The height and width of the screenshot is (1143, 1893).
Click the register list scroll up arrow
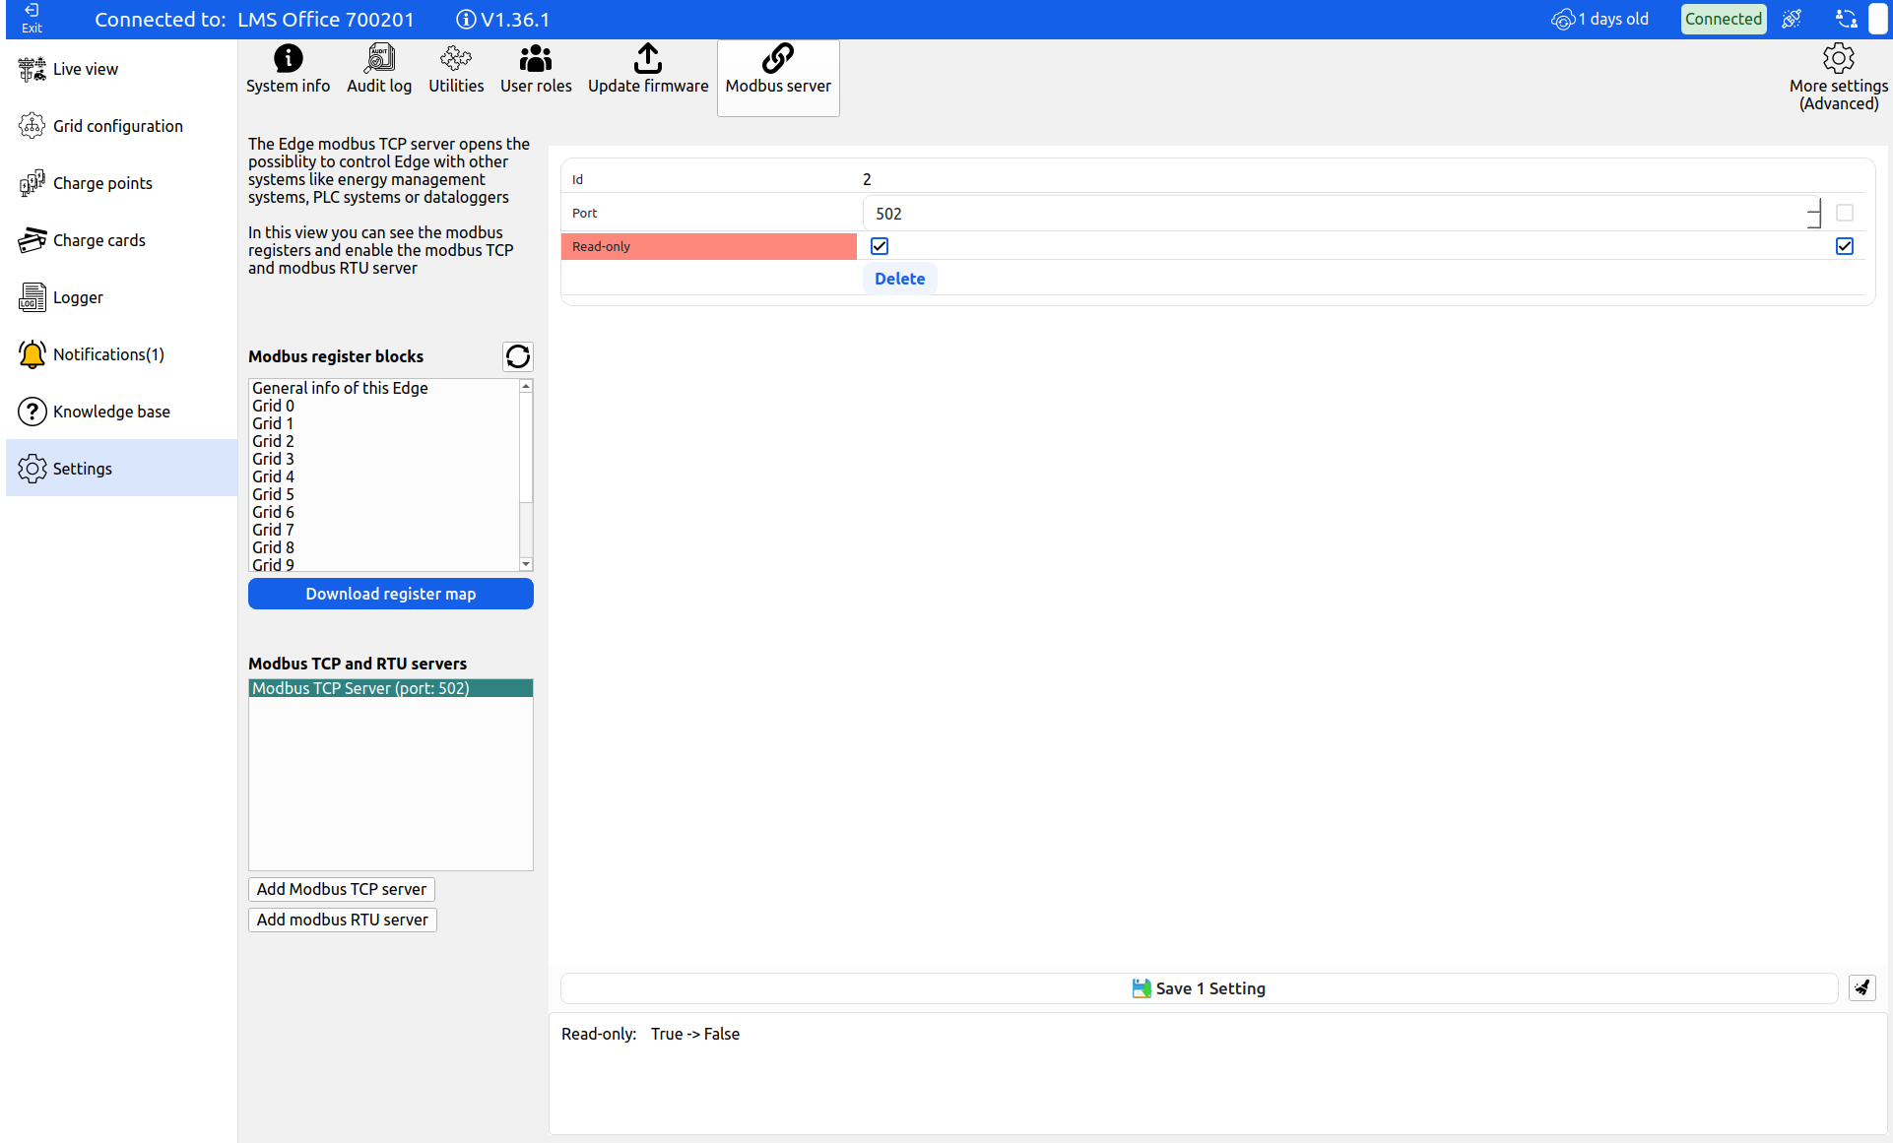click(x=526, y=386)
